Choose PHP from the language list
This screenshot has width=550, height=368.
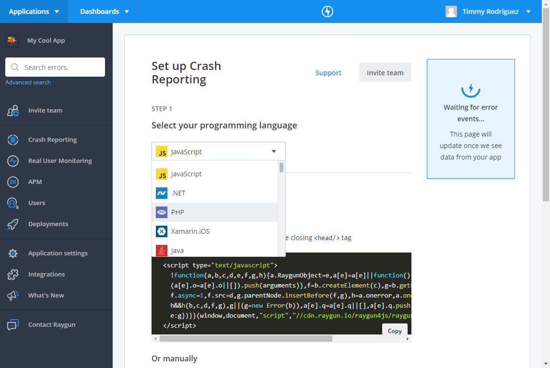(x=215, y=212)
